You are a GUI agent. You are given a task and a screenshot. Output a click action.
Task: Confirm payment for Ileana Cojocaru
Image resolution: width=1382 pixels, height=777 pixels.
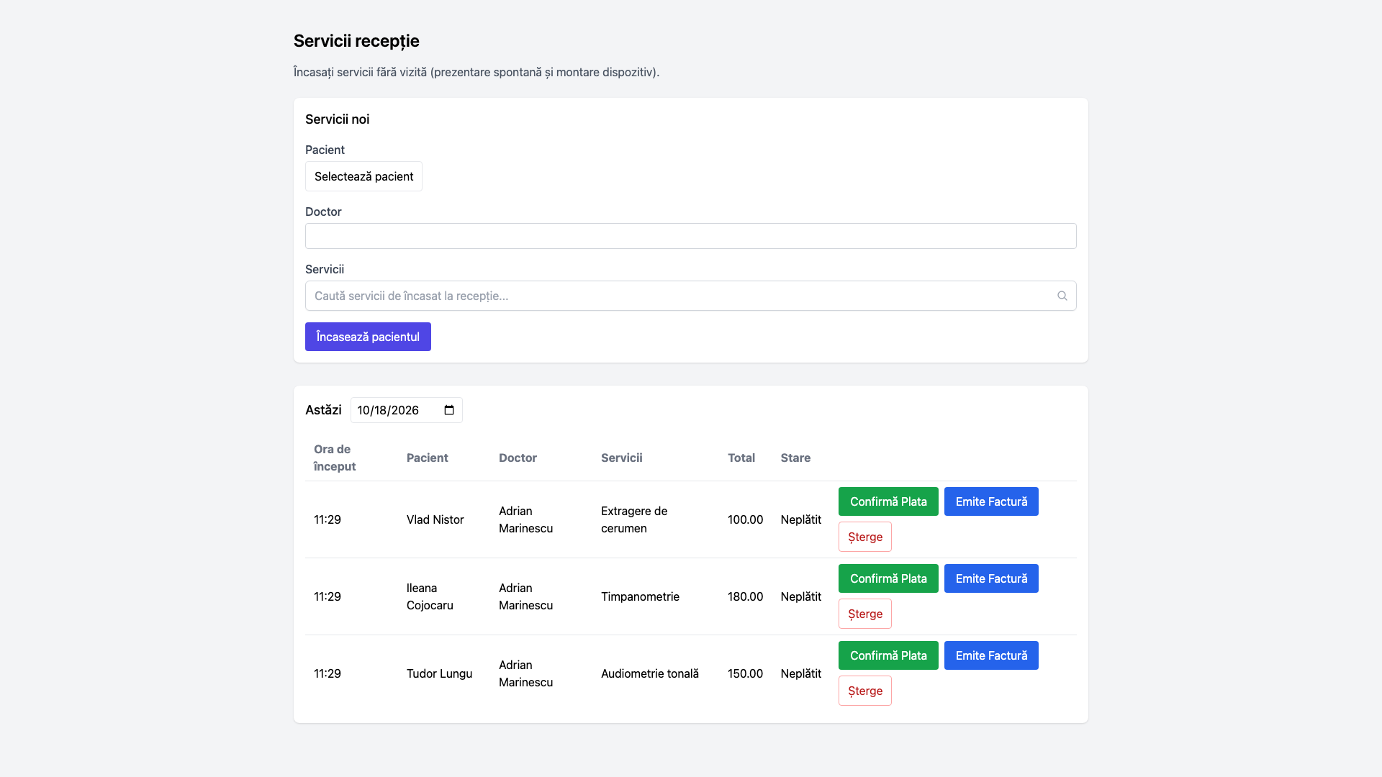(x=888, y=578)
